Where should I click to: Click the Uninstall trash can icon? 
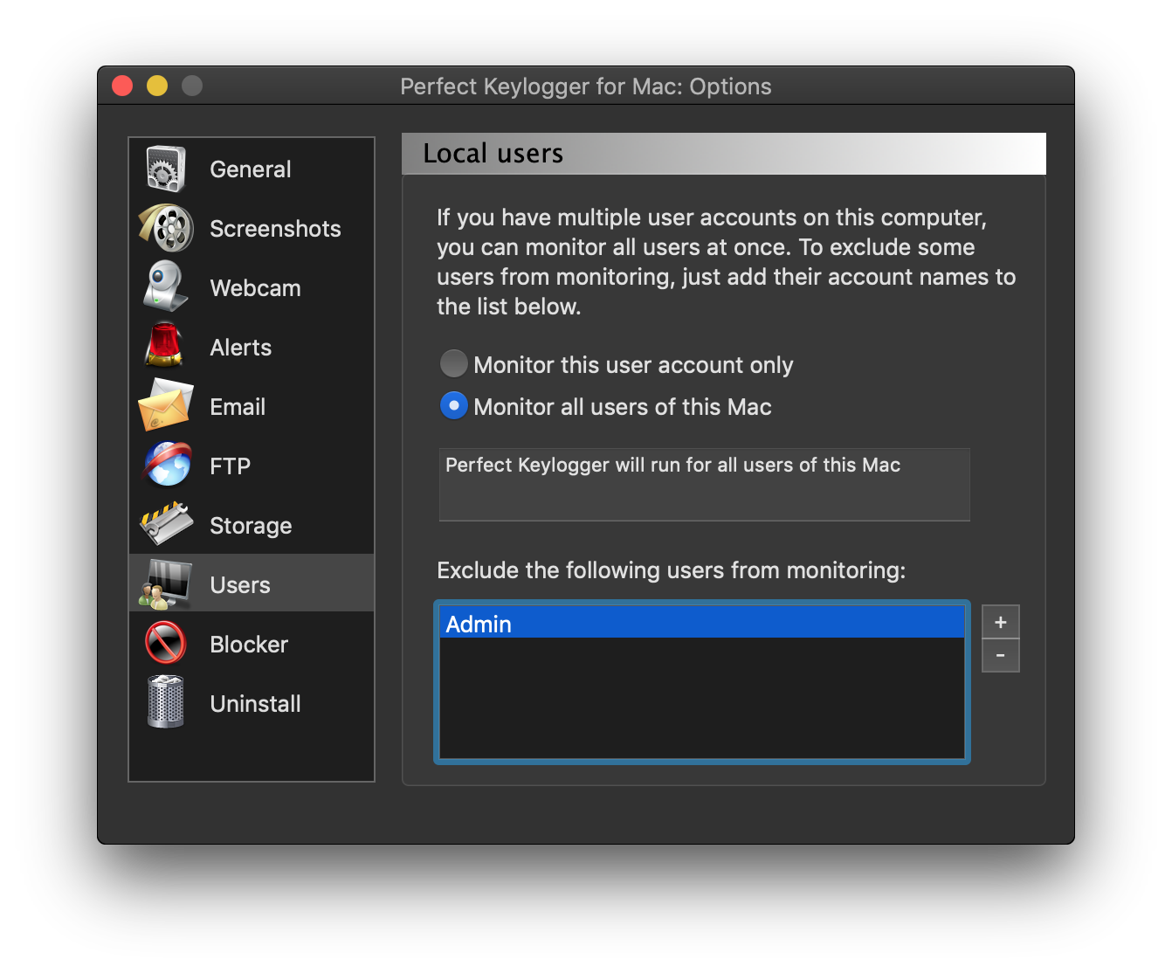(165, 702)
